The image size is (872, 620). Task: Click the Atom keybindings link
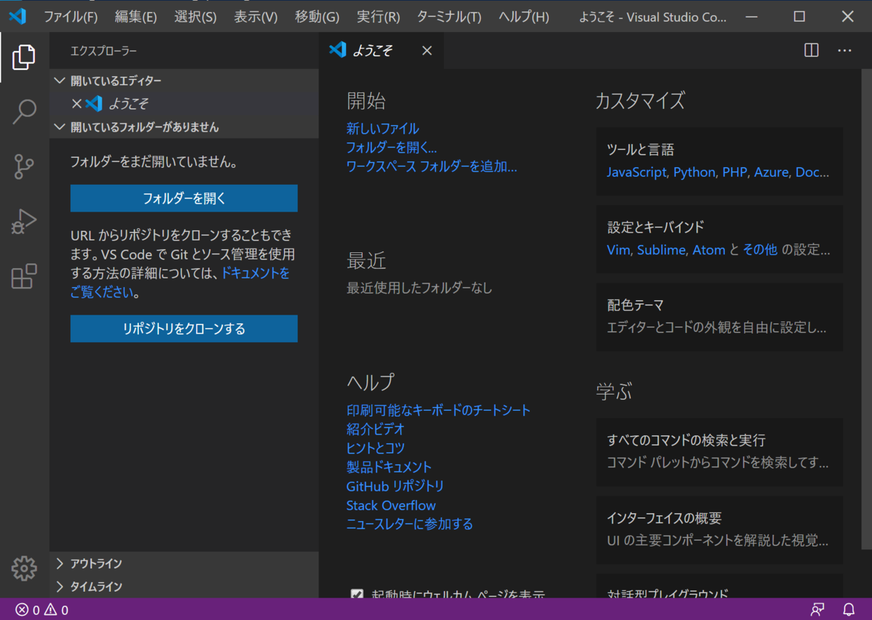pos(708,250)
